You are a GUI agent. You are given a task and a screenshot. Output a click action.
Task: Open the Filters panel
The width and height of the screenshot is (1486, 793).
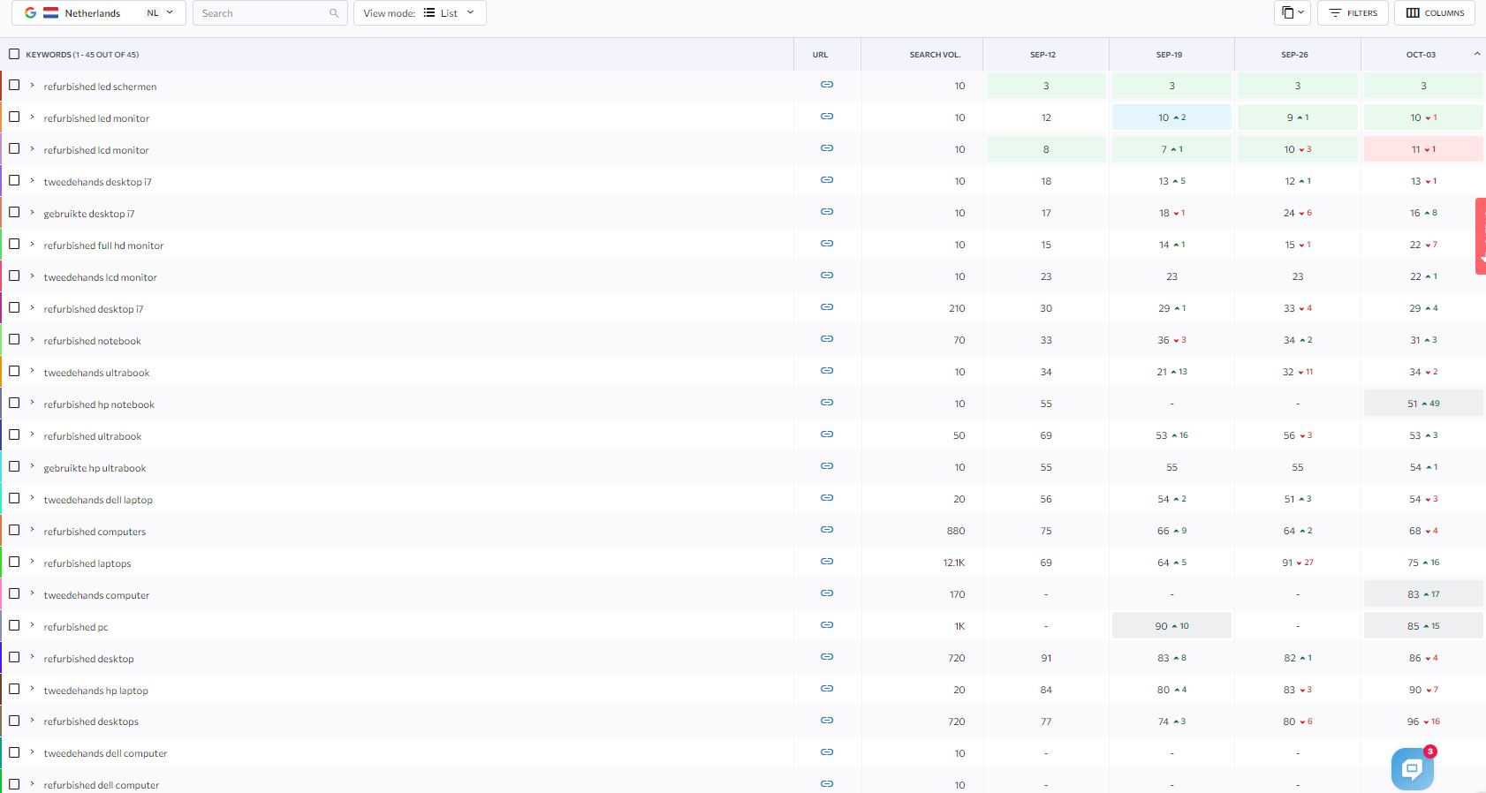tap(1353, 13)
